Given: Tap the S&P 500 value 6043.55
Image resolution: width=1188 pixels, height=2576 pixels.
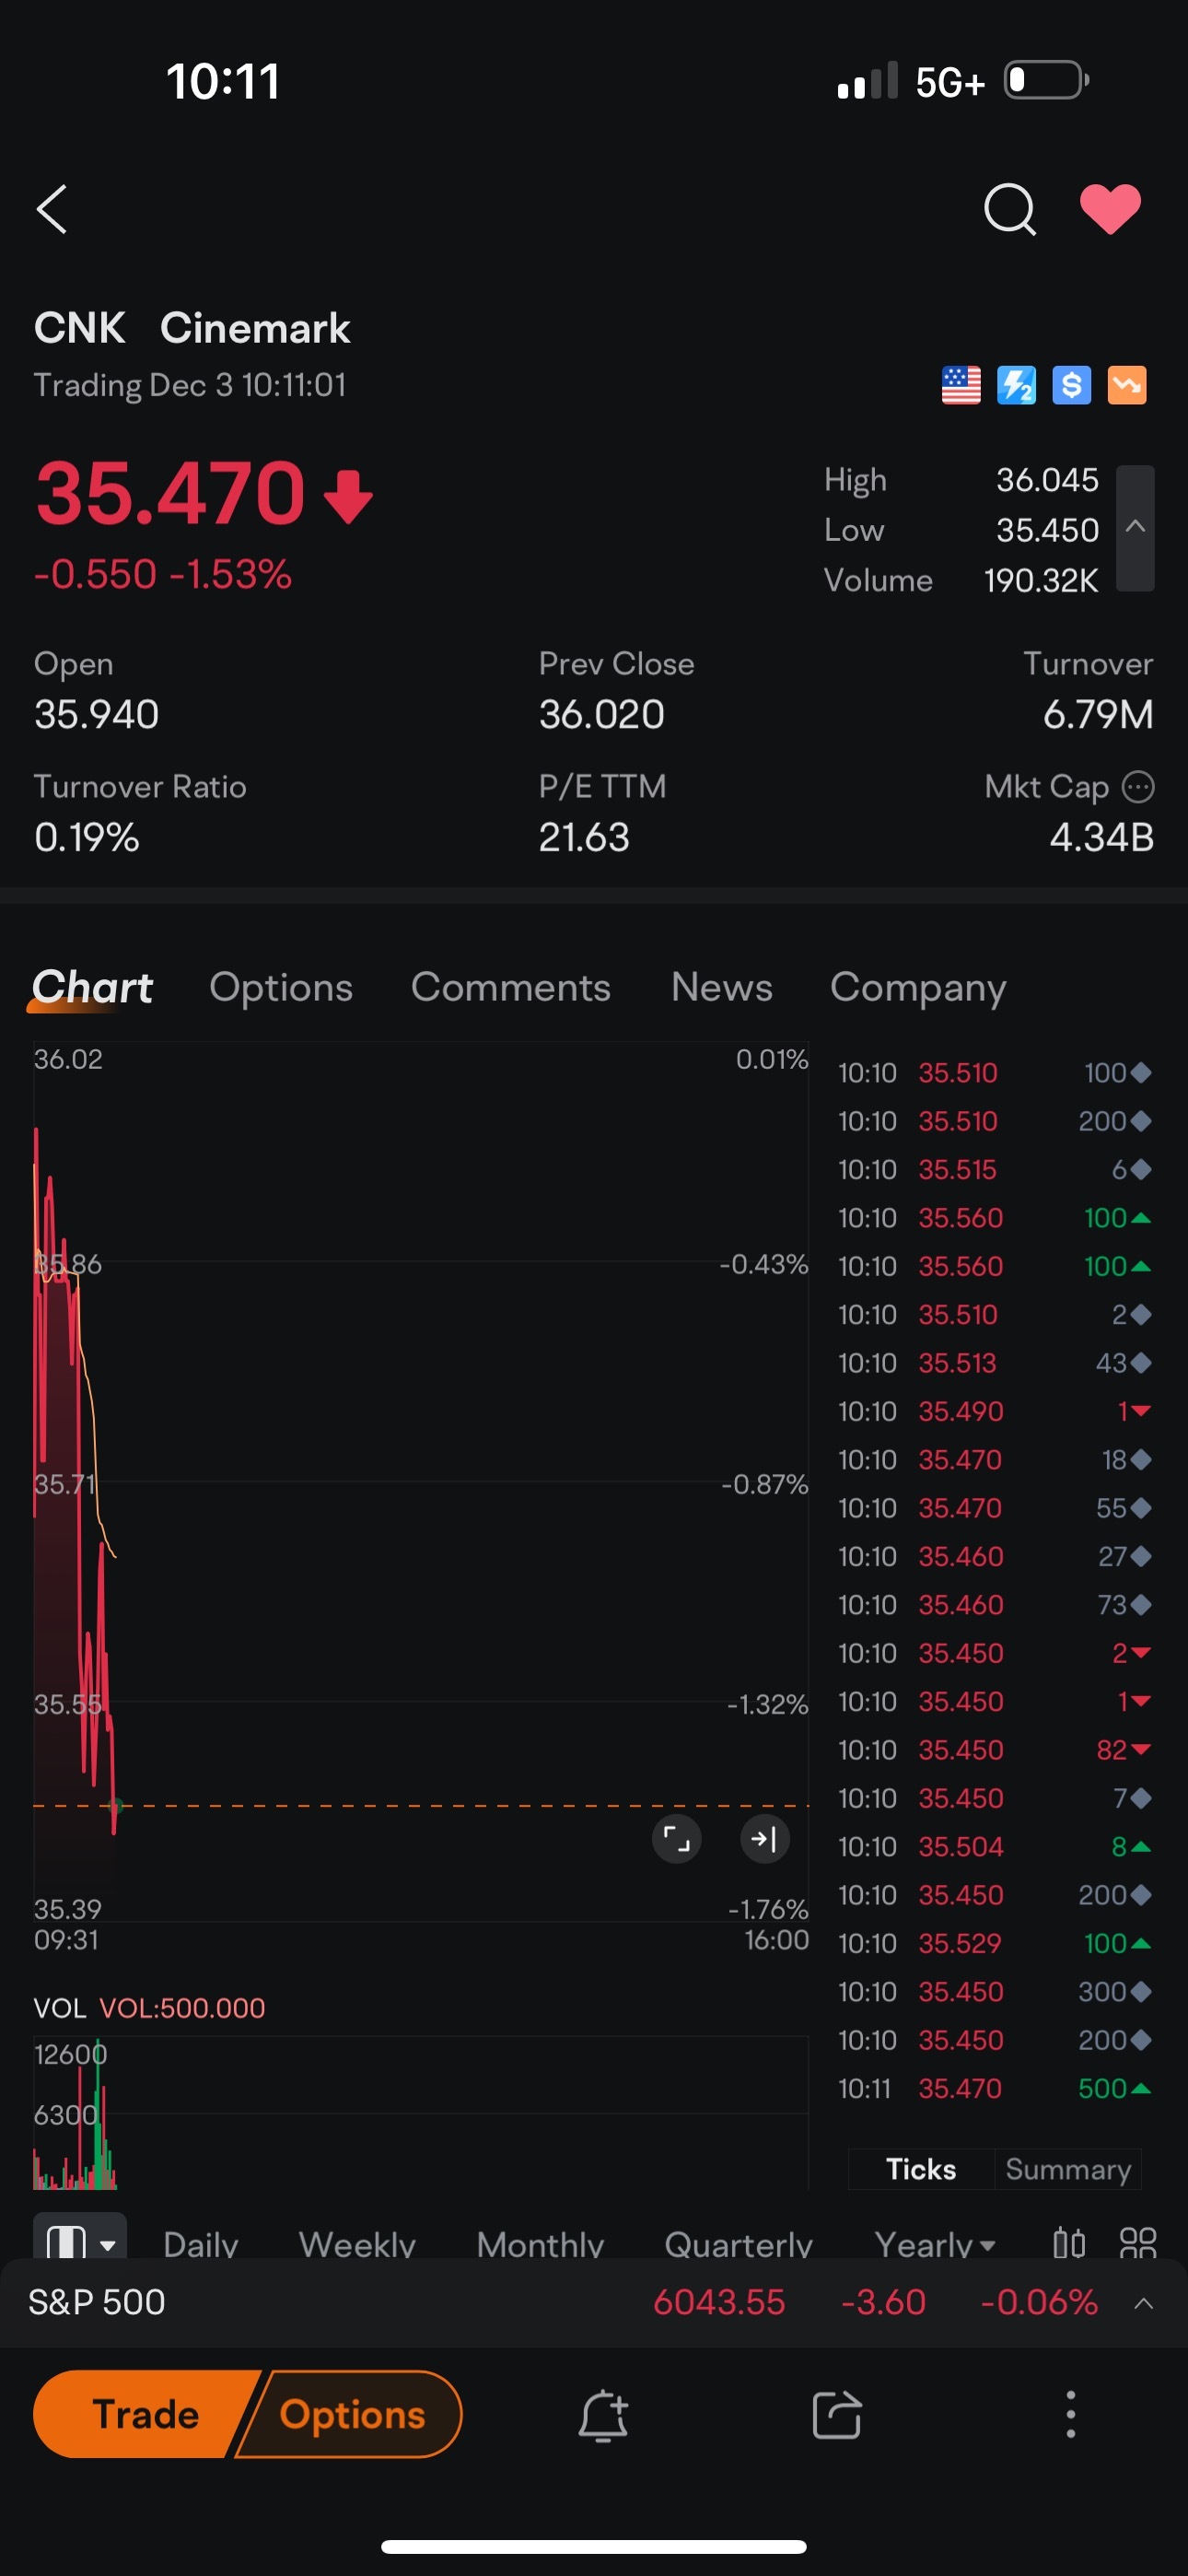Looking at the screenshot, I should coord(719,2302).
